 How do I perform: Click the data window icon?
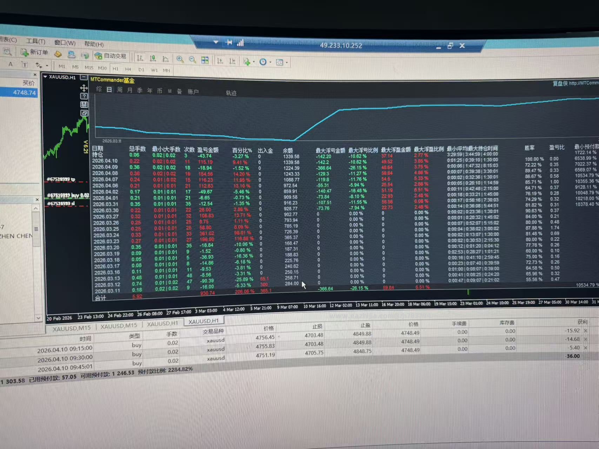(72, 54)
